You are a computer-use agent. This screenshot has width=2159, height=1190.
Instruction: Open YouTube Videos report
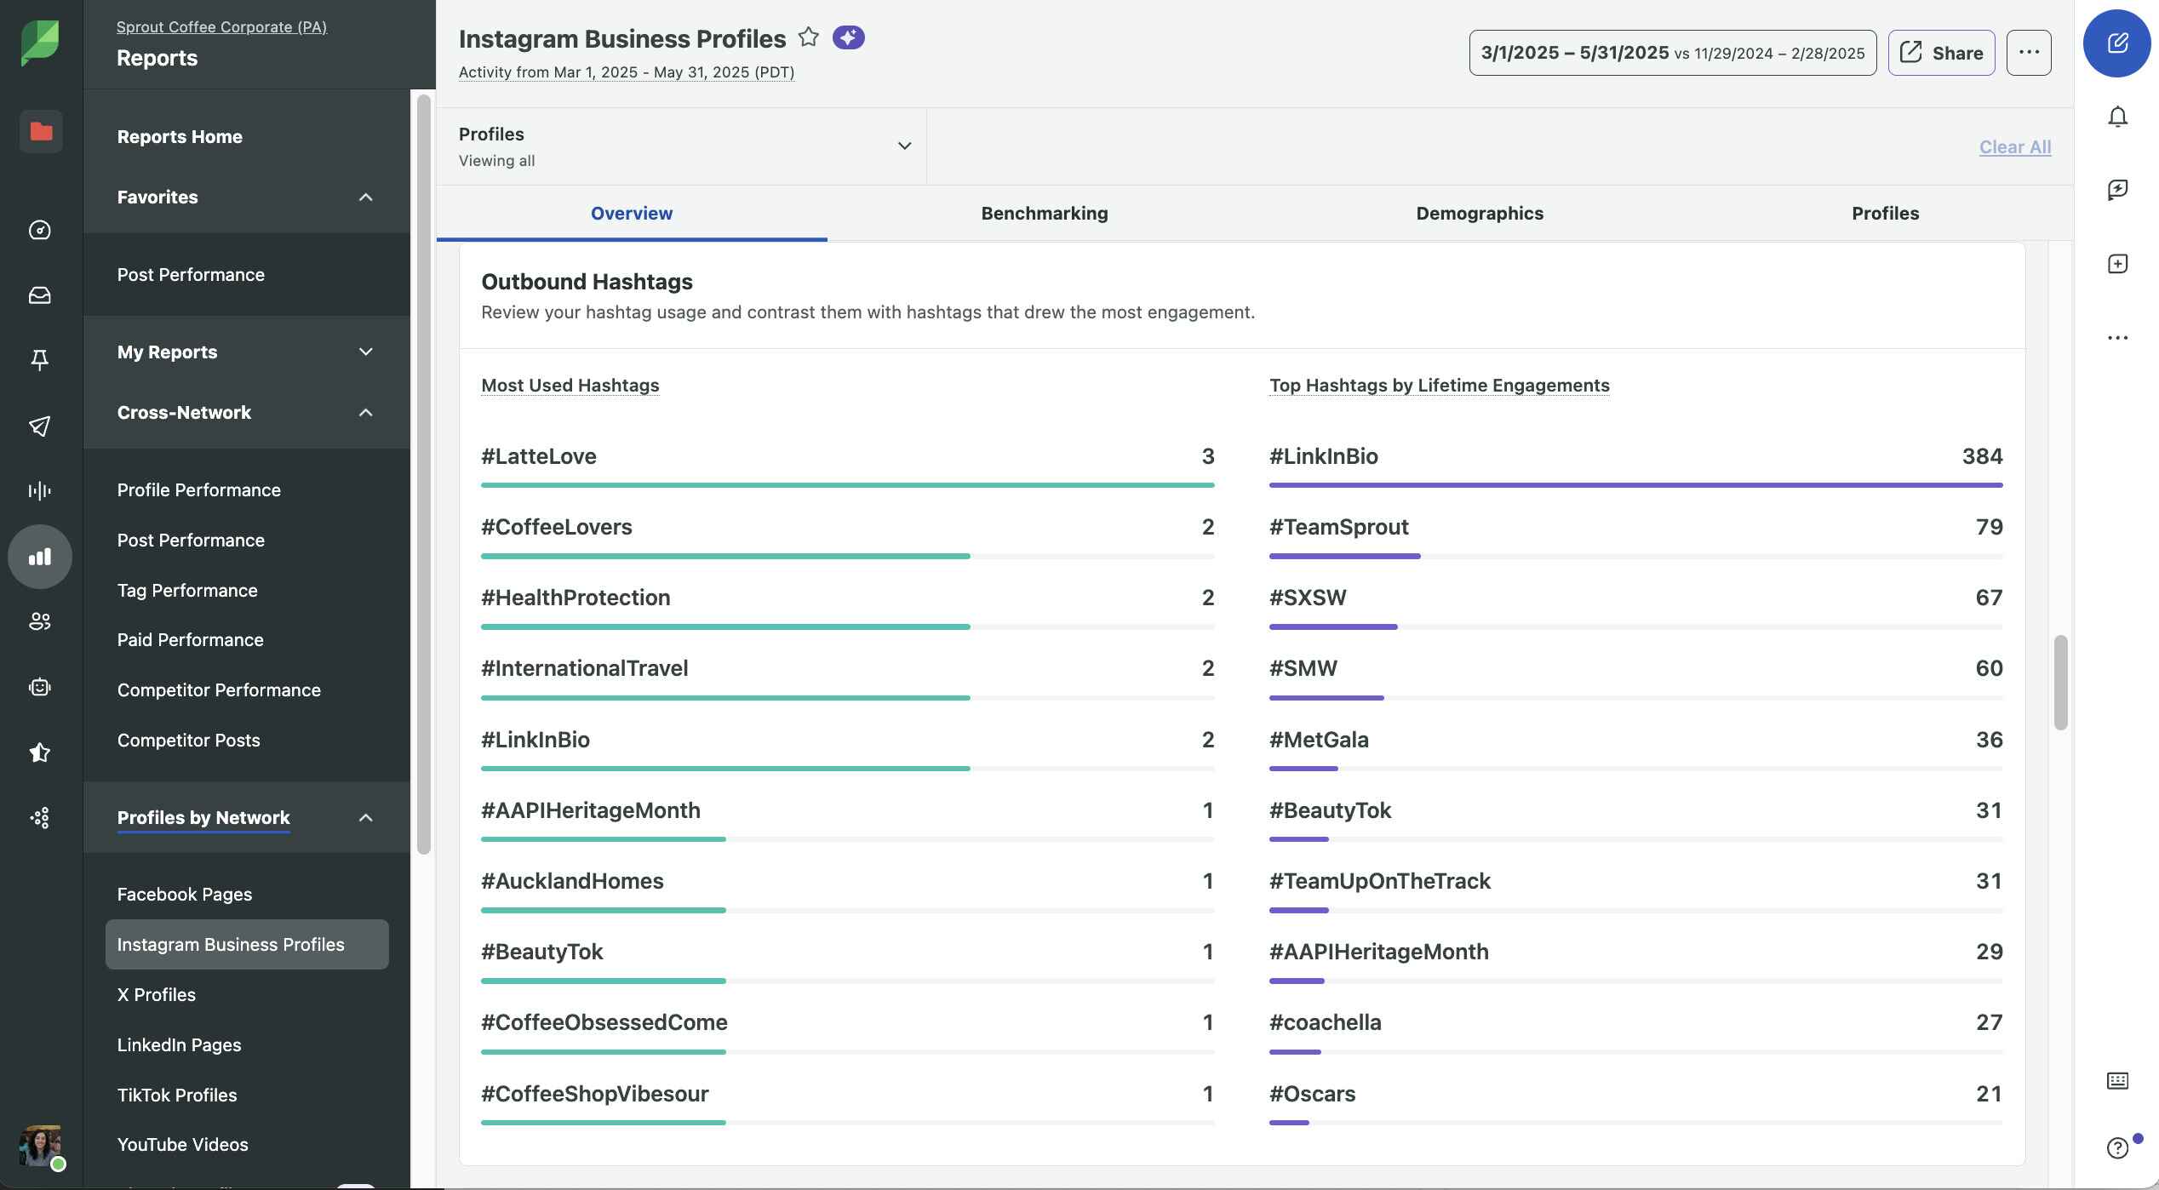182,1145
